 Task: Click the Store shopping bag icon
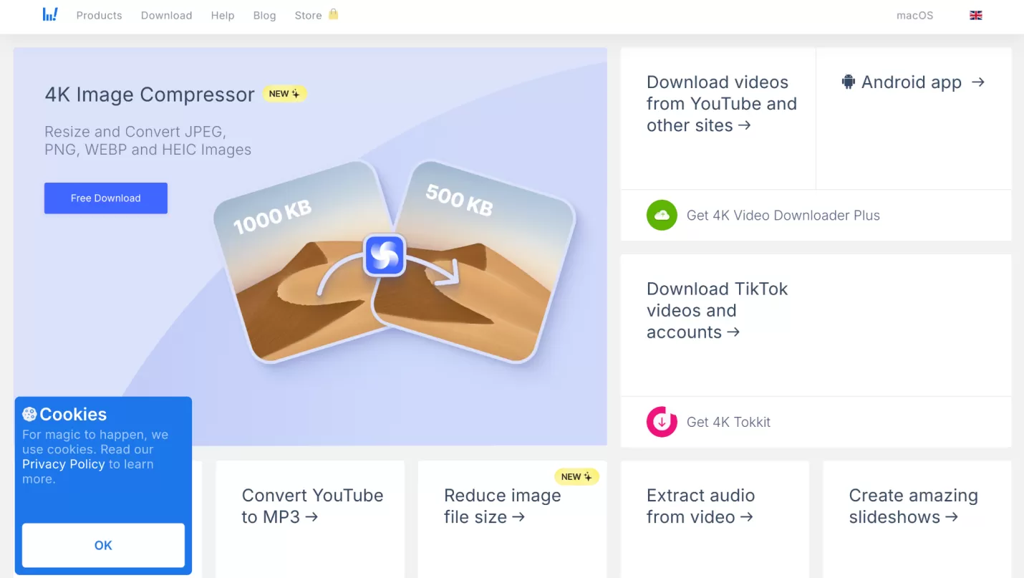[333, 14]
